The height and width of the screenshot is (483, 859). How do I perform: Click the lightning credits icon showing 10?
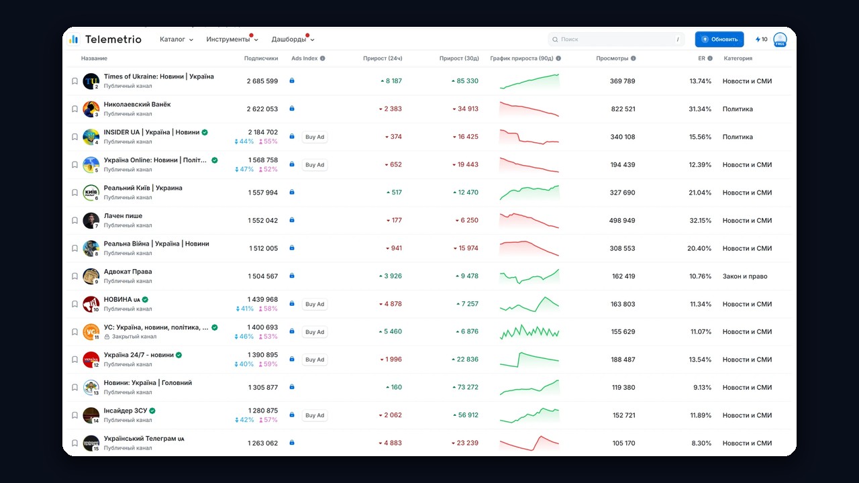tap(761, 40)
